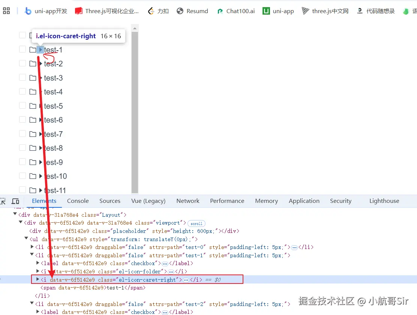Open the Resumd bookmark

click(x=192, y=11)
